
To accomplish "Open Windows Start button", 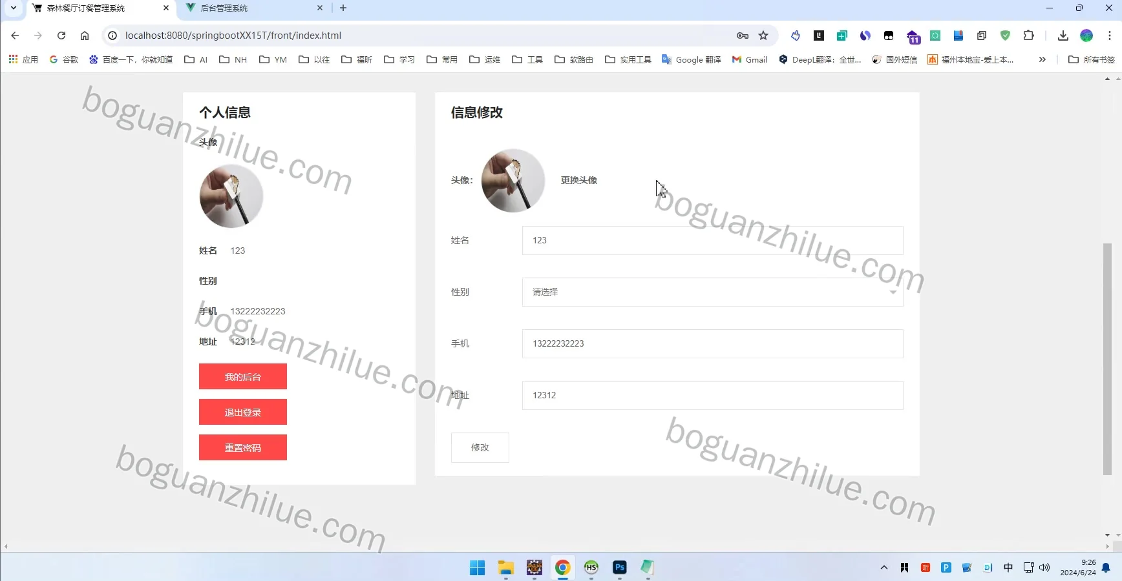I will point(478,567).
